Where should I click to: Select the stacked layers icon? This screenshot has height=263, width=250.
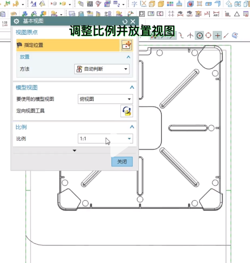pyautogui.click(x=81, y=14)
